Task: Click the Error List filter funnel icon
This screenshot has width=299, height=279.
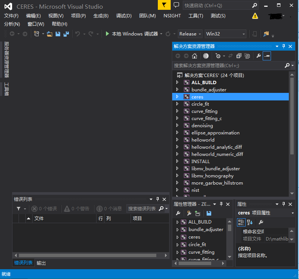Action: (19, 209)
